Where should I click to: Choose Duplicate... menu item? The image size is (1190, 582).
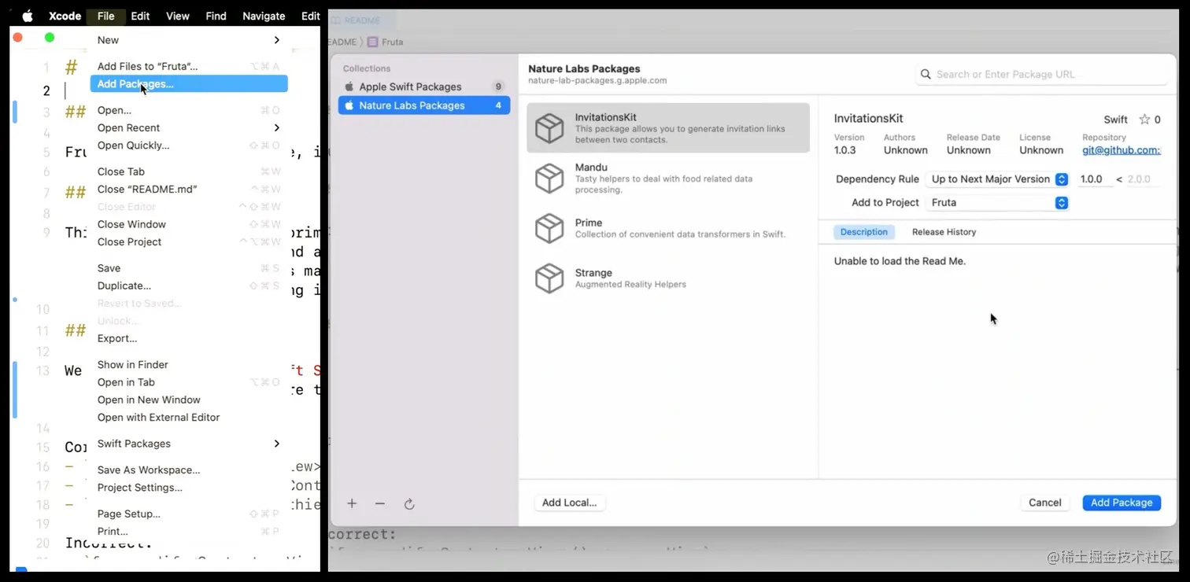click(x=189, y=285)
